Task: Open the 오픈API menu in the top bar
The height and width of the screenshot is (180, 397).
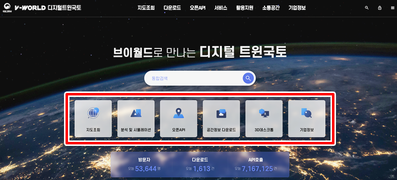Action: (198, 8)
